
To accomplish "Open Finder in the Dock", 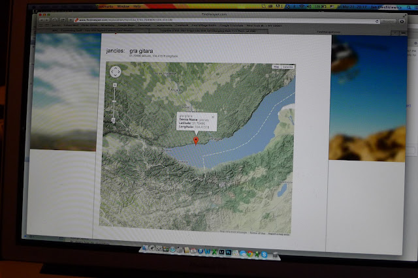I will pyautogui.click(x=145, y=248).
